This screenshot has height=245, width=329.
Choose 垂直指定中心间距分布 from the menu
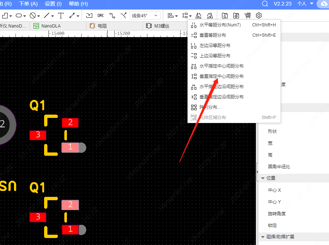pyautogui.click(x=234, y=76)
